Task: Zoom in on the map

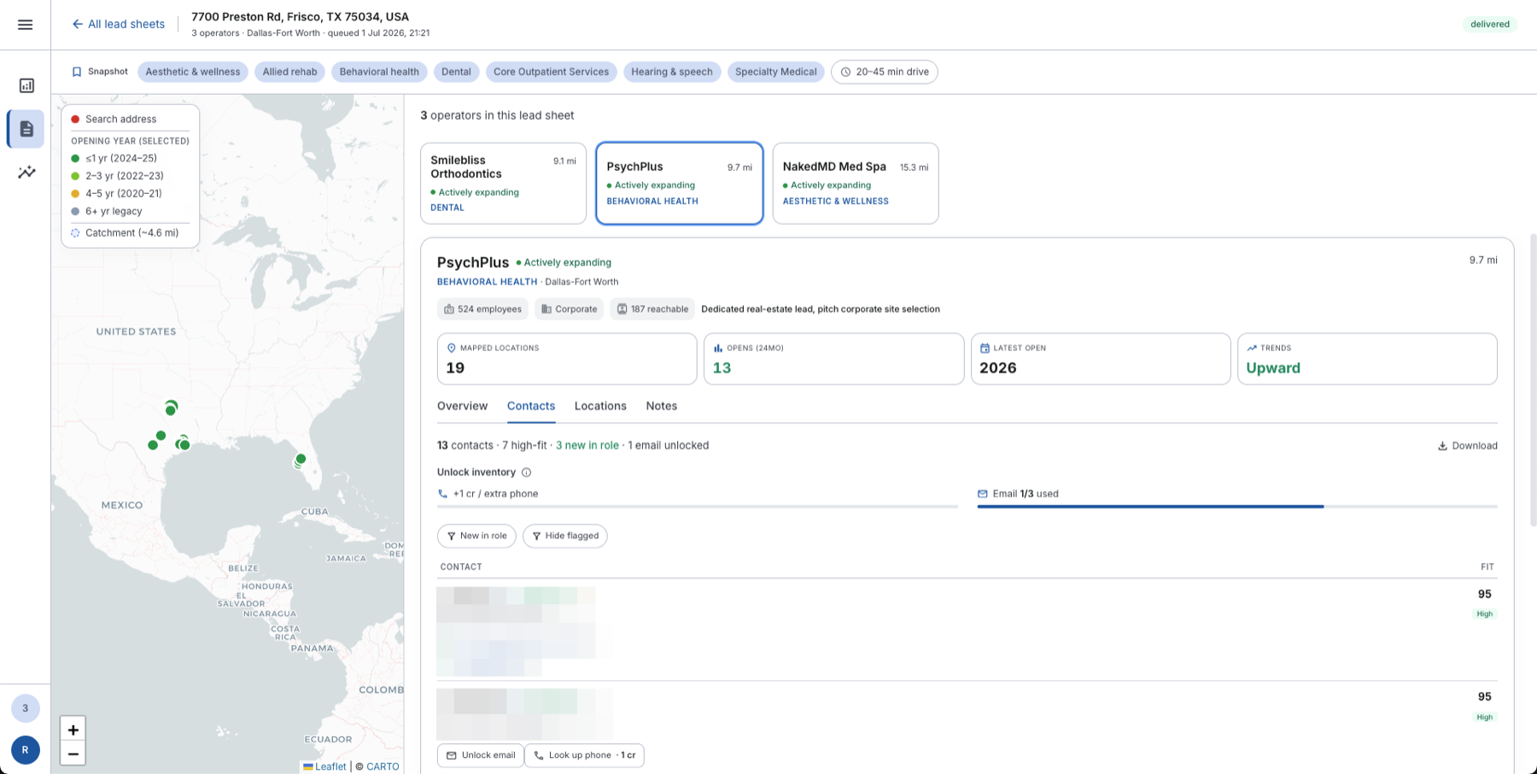Action: (73, 730)
